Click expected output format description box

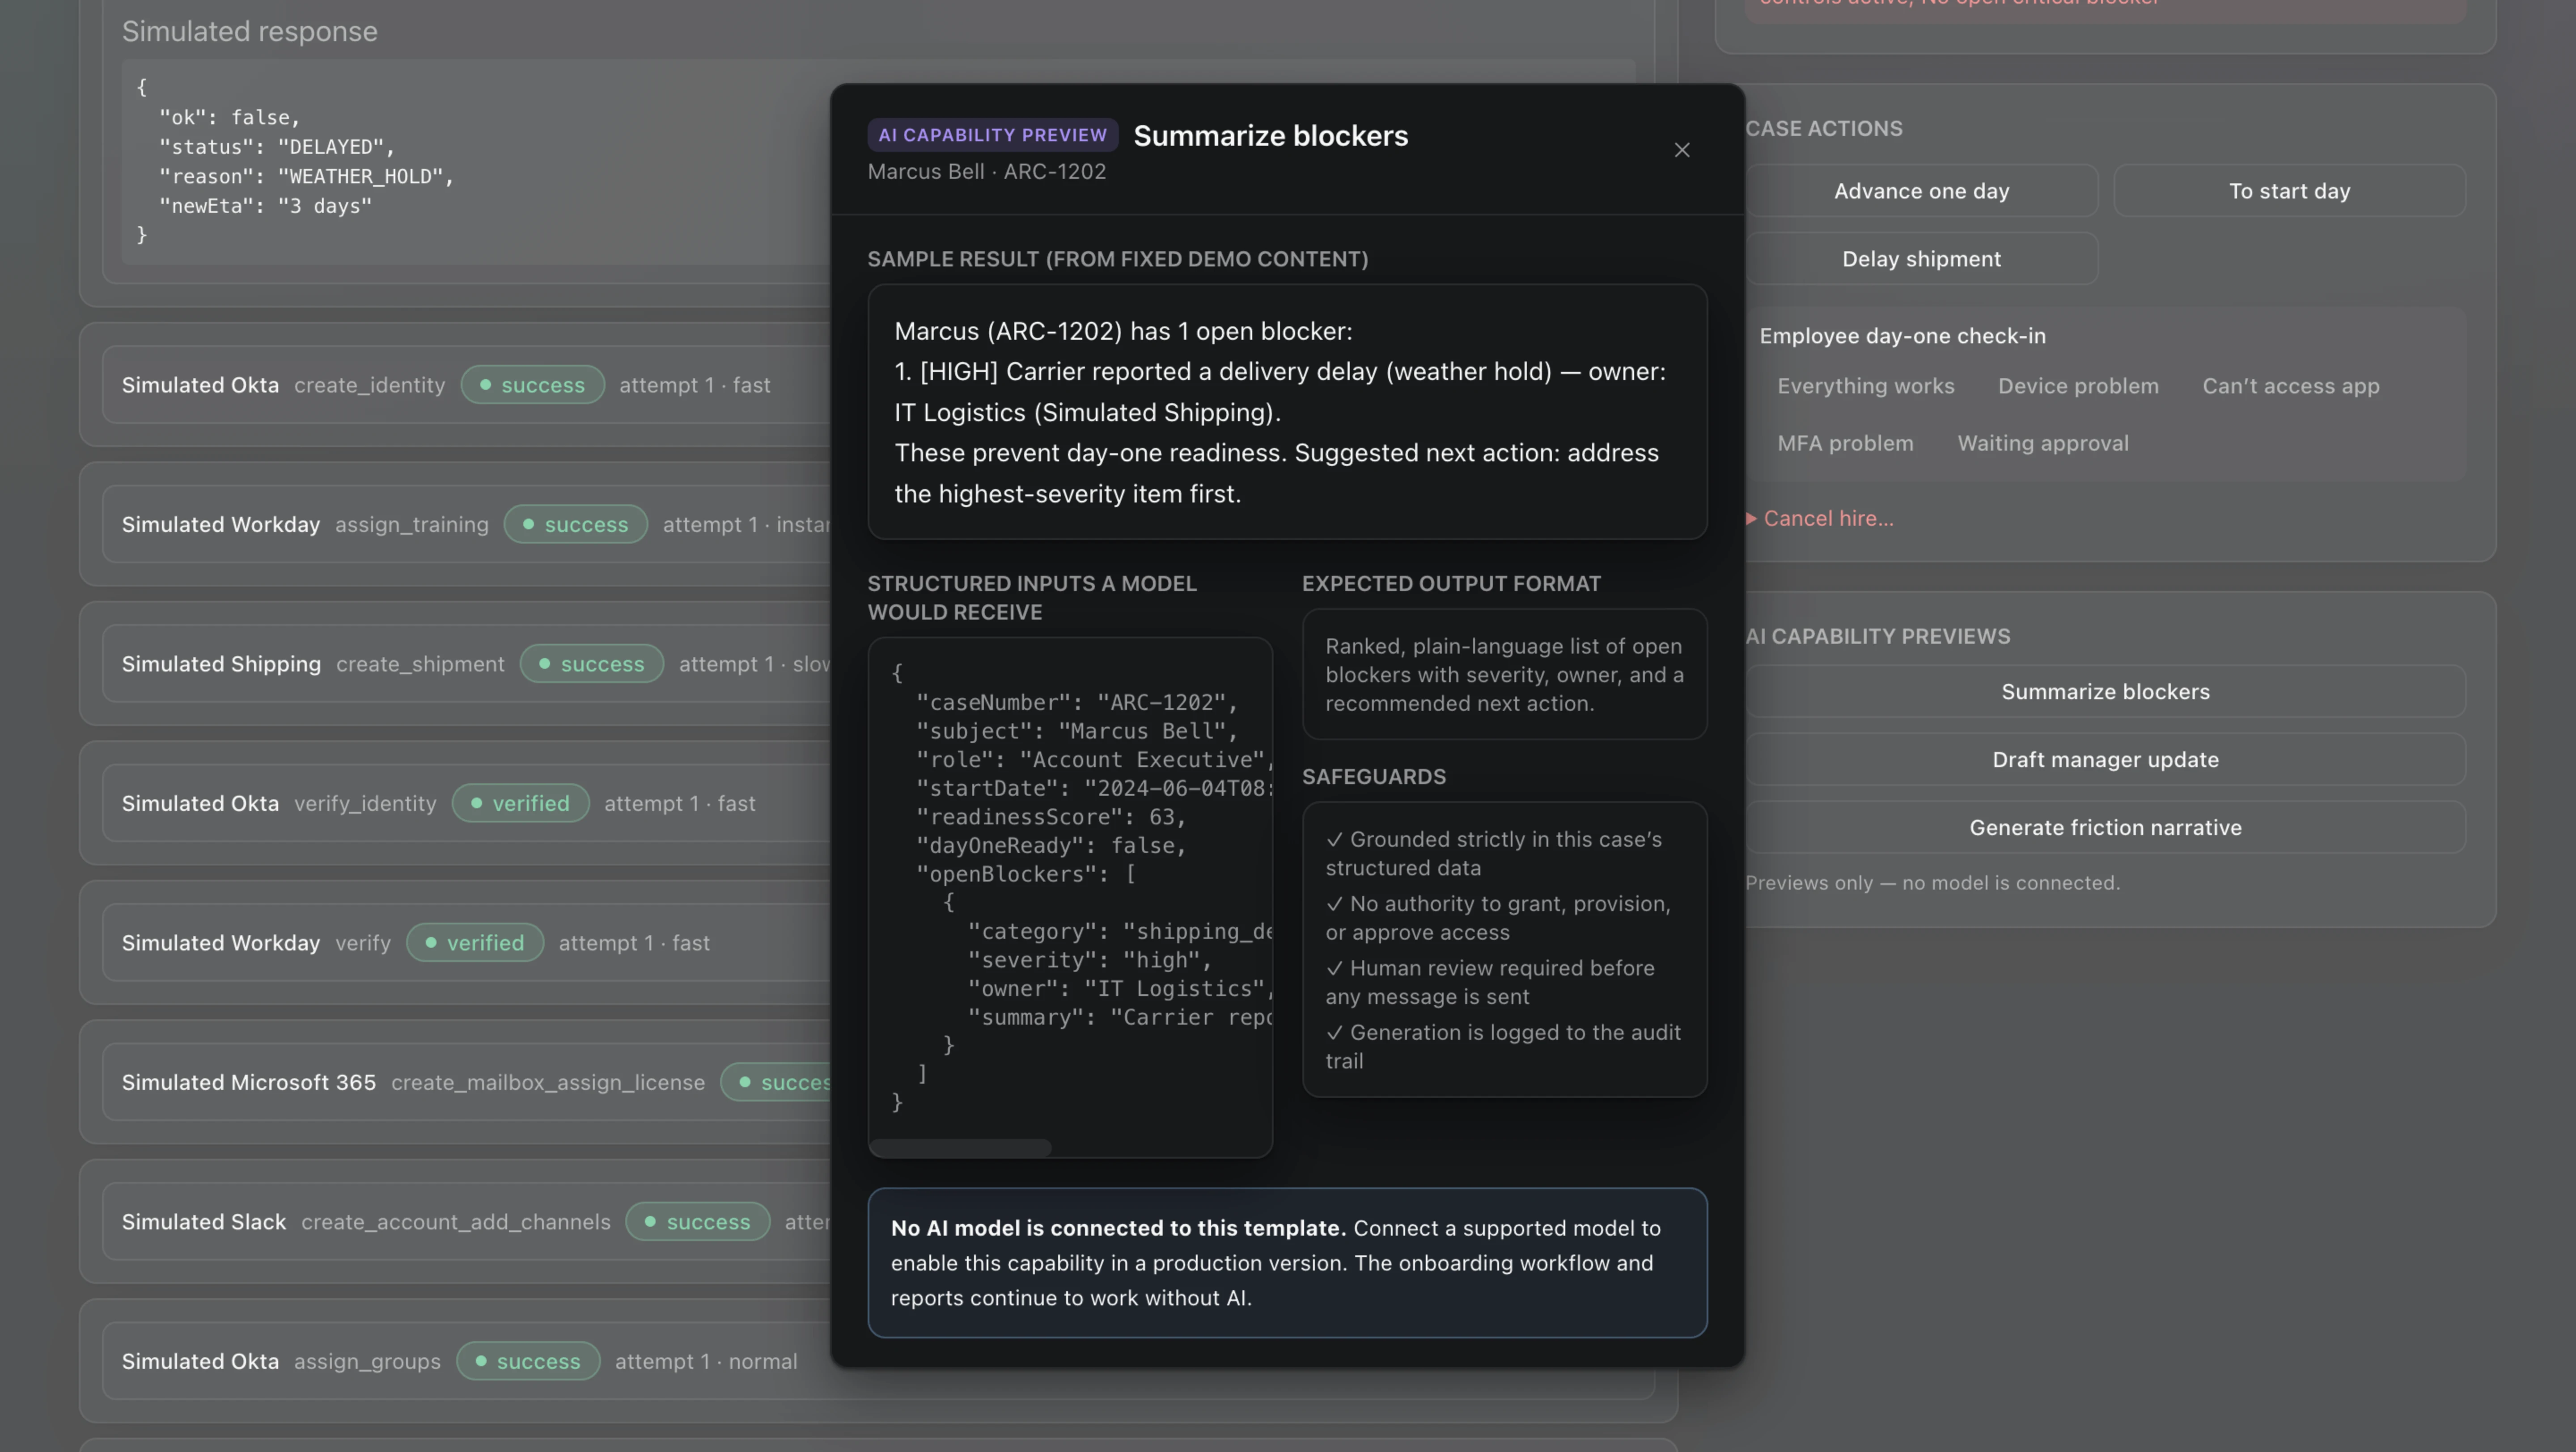(x=1504, y=675)
